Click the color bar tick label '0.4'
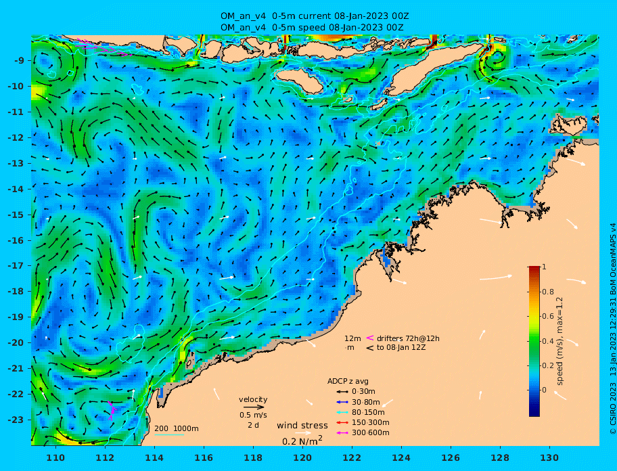The width and height of the screenshot is (617, 471). [x=548, y=341]
